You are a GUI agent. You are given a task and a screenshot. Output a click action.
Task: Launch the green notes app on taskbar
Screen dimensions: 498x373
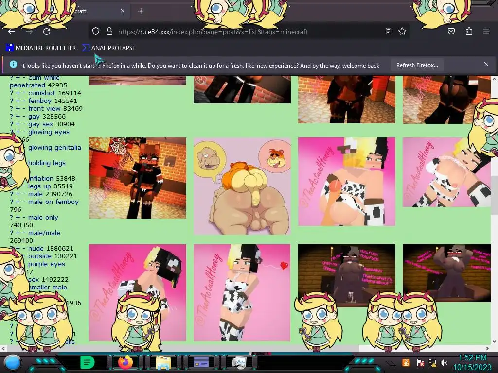tap(87, 362)
